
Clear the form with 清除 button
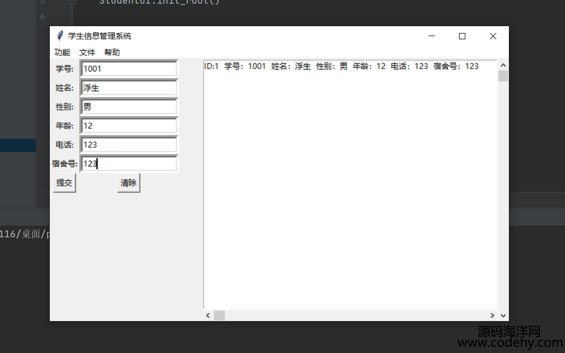tap(129, 183)
